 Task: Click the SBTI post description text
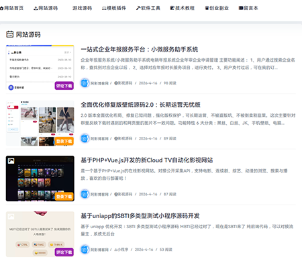tap(187, 230)
